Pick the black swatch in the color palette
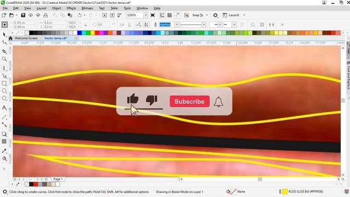This screenshot has width=350, height=197. coord(31,33)
